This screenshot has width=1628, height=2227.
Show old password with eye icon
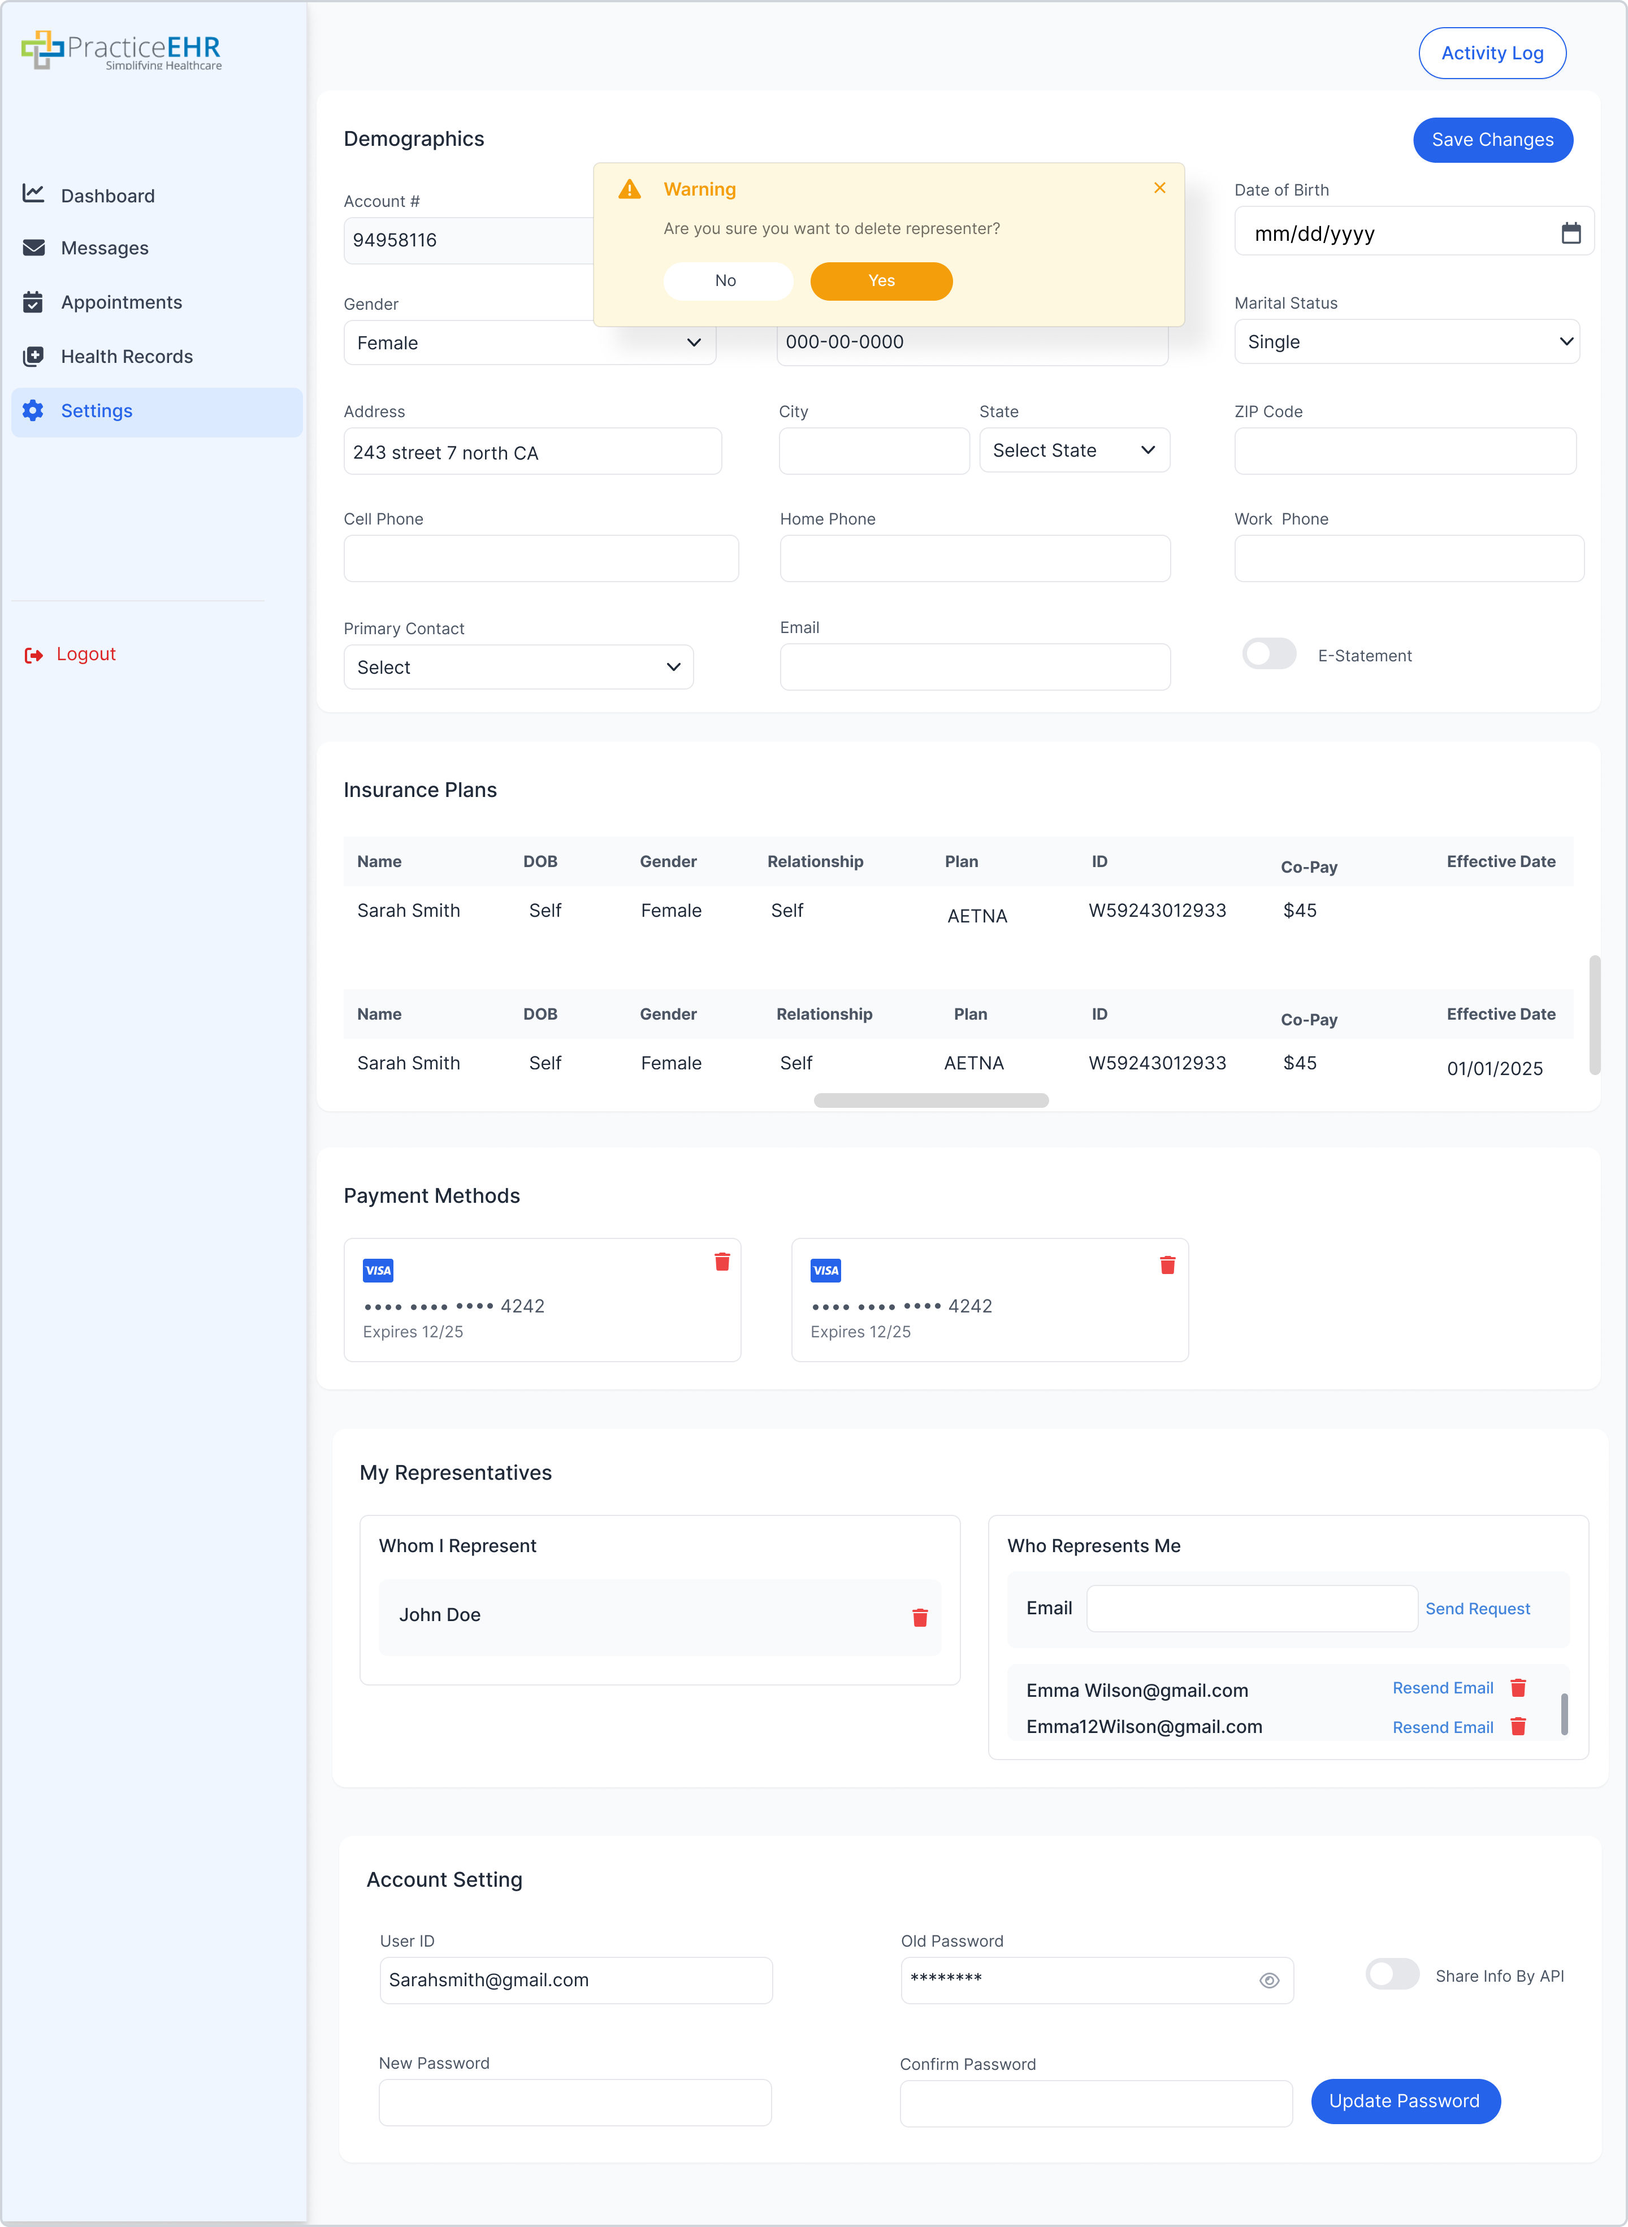pyautogui.click(x=1269, y=1981)
